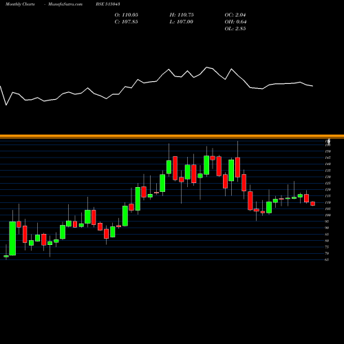
Task: Click the 95 price axis label
Action: (x=327, y=222)
